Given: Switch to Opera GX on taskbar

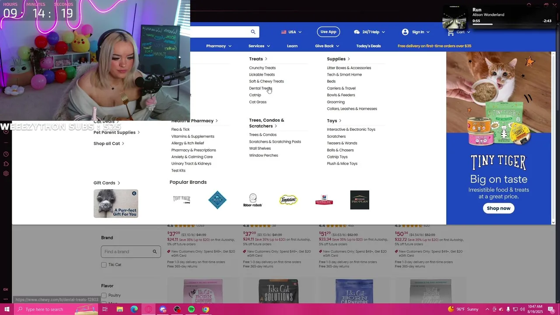Looking at the screenshot, I should click(x=149, y=309).
